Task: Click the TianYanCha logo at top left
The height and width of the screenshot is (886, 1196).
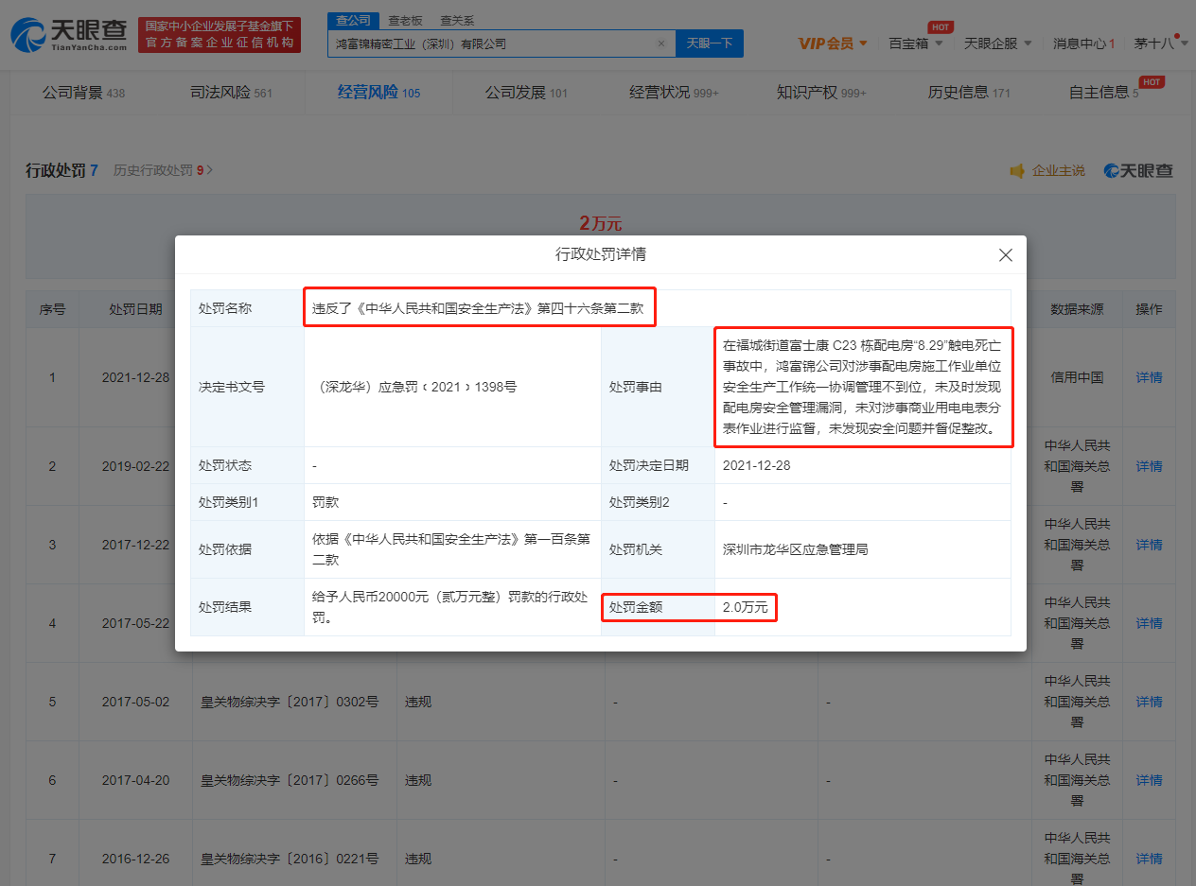Action: click(x=68, y=34)
